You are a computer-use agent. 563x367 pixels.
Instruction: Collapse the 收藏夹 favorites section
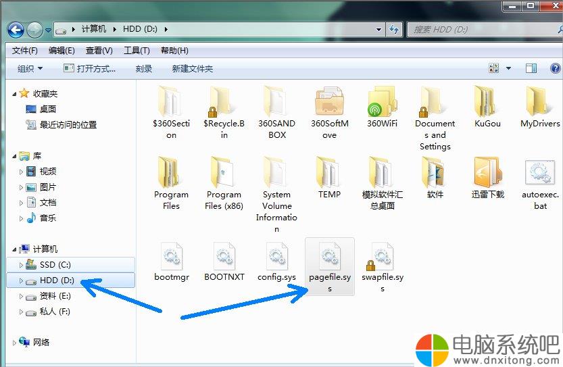click(x=15, y=94)
